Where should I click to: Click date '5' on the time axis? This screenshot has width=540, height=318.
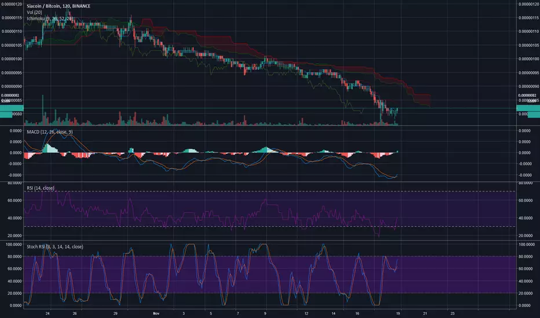211,313
